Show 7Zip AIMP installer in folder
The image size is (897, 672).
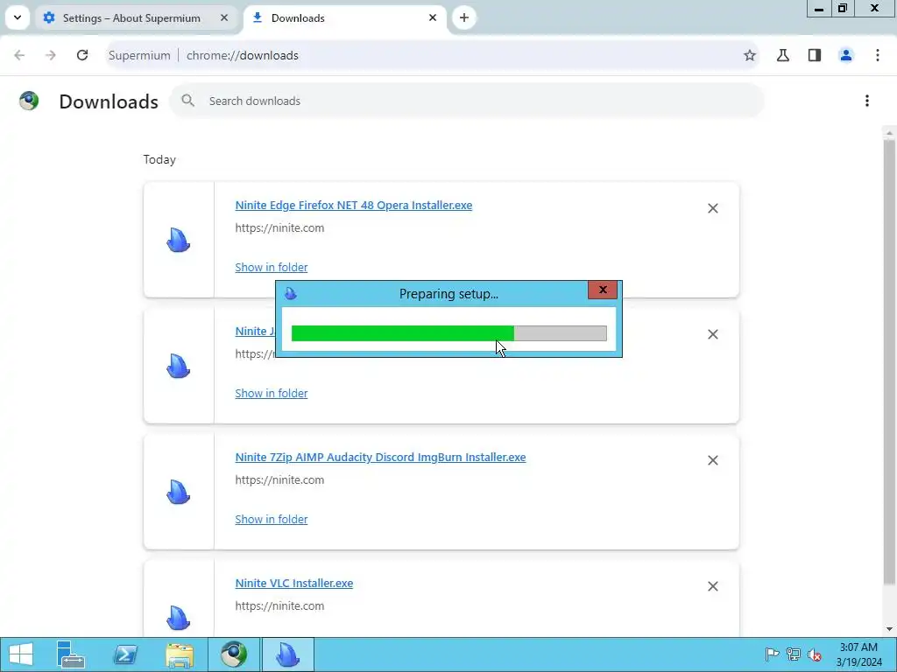click(x=272, y=520)
